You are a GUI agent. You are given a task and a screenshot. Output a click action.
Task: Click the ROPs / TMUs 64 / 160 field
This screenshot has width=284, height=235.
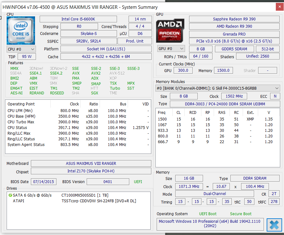click(x=201, y=56)
